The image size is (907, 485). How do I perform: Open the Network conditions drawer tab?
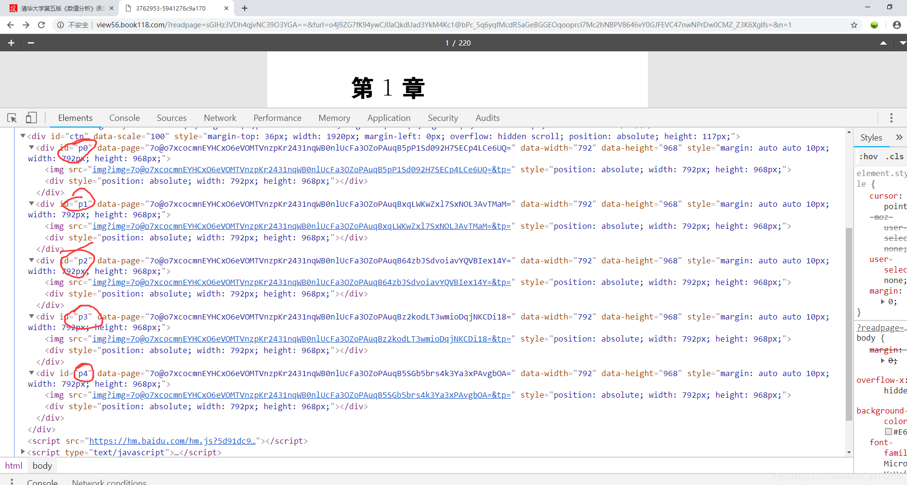pyautogui.click(x=109, y=482)
